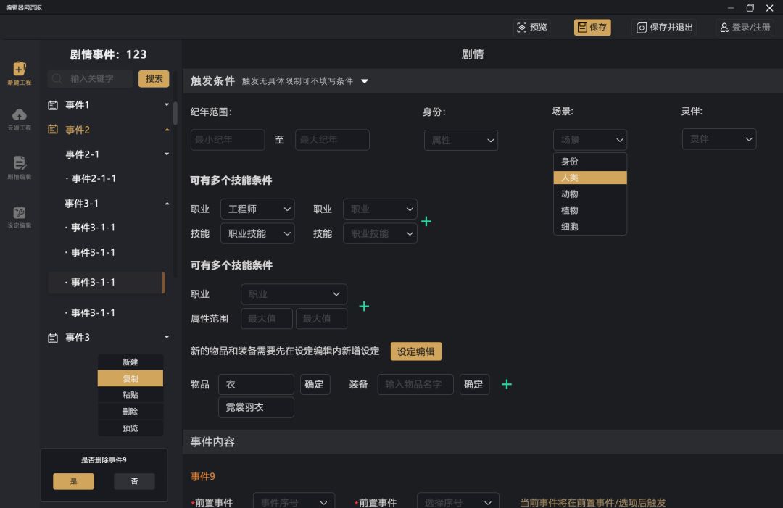Click the 最小纪年 input field

pyautogui.click(x=228, y=140)
